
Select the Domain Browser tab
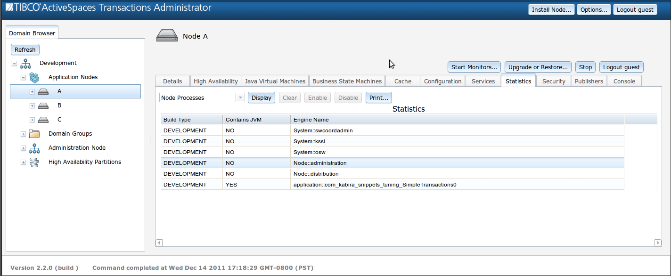(x=32, y=33)
